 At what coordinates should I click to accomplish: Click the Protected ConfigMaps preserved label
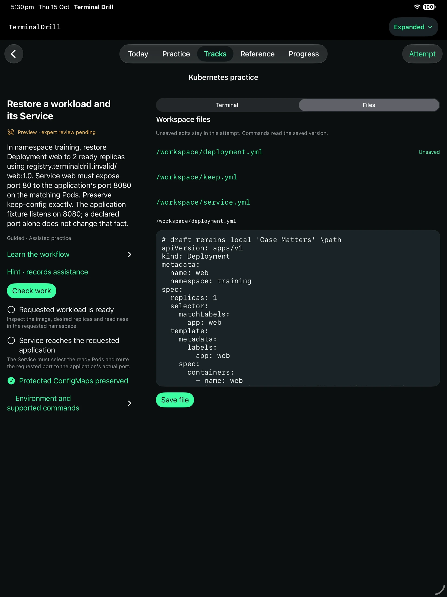pyautogui.click(x=73, y=381)
